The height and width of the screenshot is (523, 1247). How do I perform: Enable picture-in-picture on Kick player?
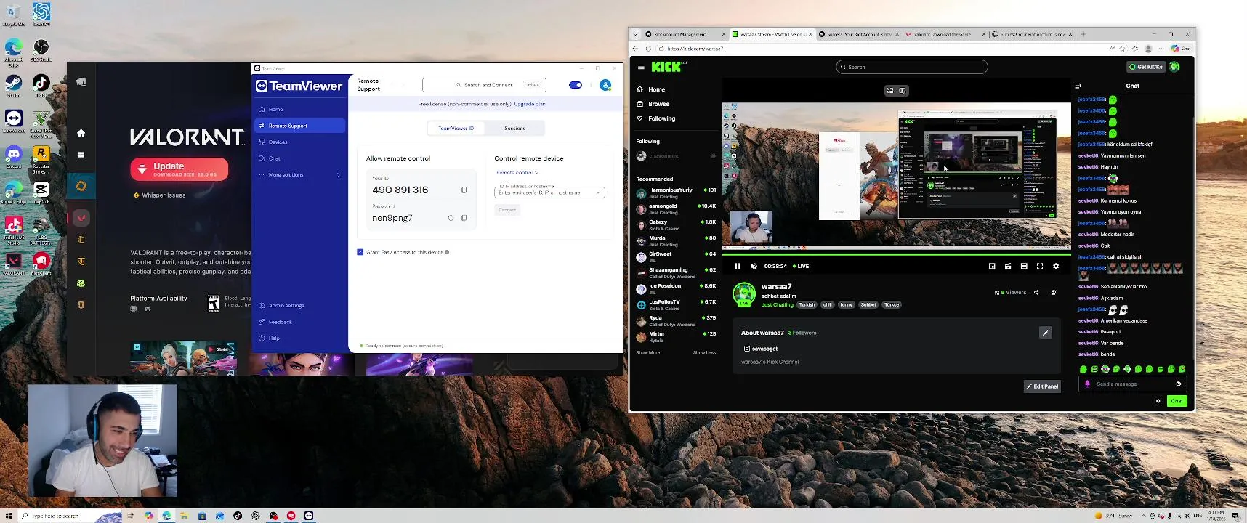point(992,267)
